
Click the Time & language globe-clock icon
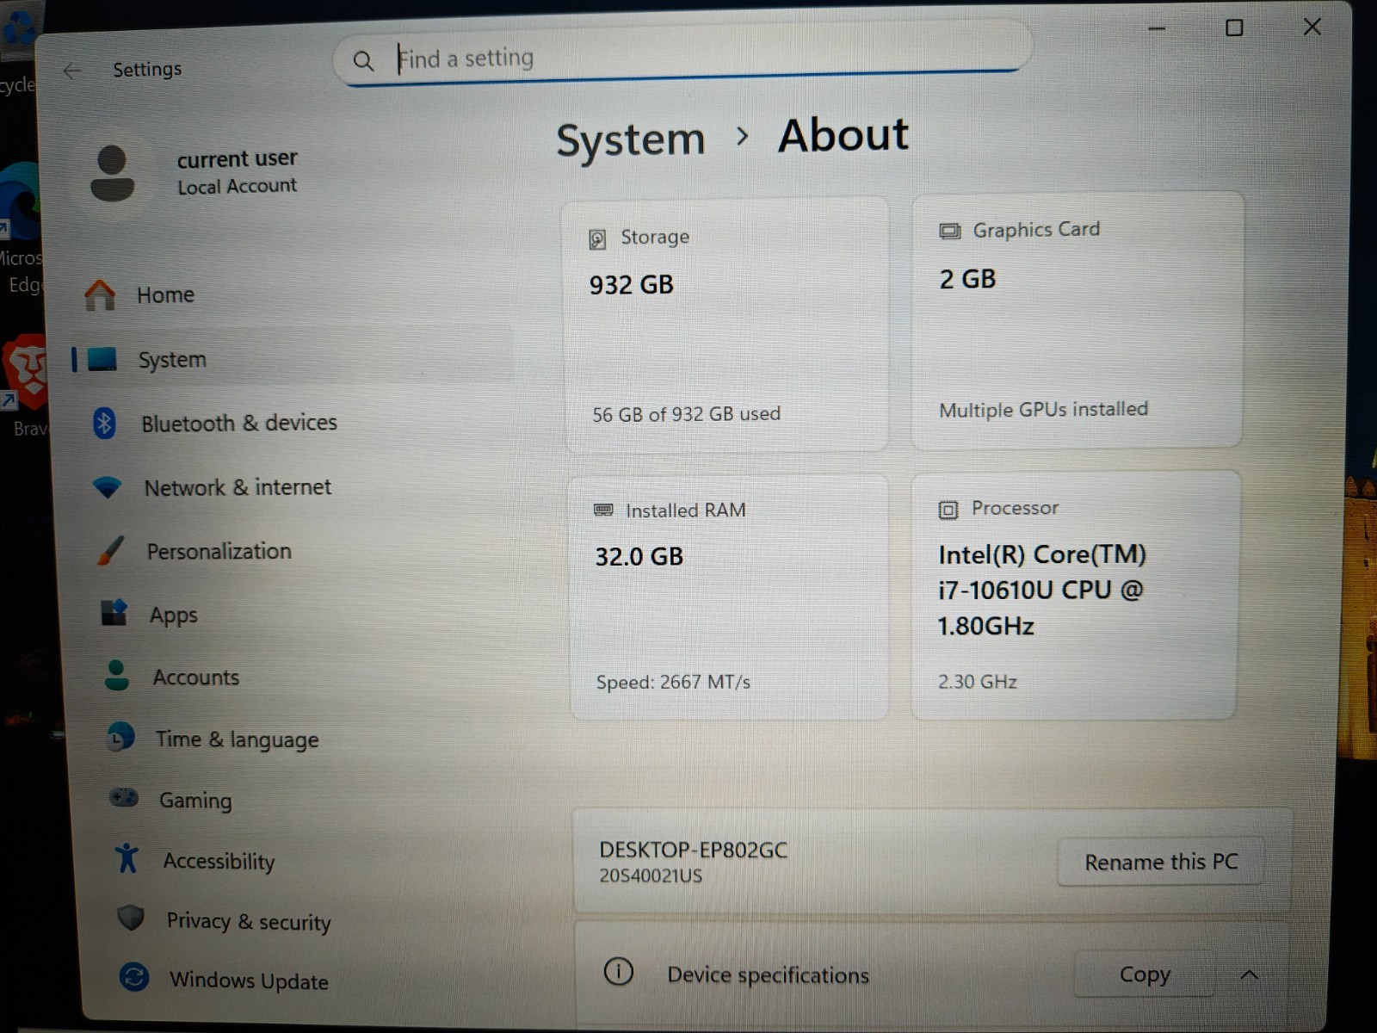[120, 738]
